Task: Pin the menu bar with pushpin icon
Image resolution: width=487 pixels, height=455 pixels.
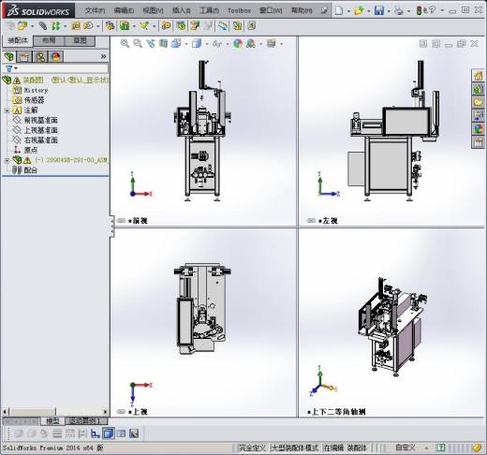Action: 324,10
